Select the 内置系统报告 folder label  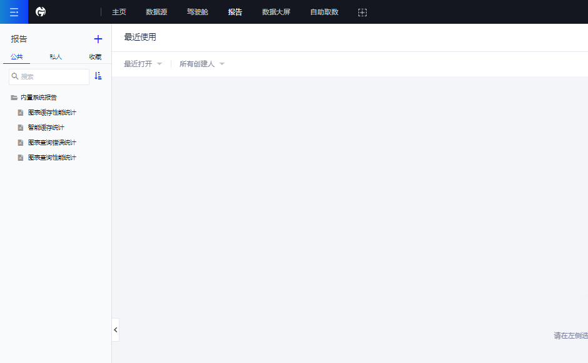pos(39,98)
